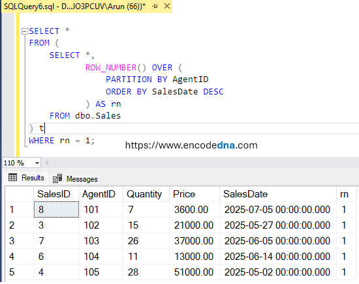
Task: Click Price cell 3600.00
Action: point(195,210)
